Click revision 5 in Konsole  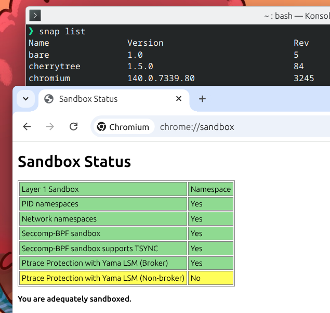click(296, 55)
